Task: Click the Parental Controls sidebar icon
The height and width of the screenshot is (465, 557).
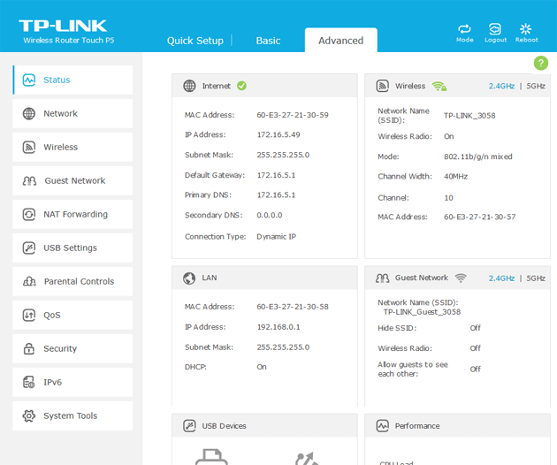Action: tap(29, 281)
